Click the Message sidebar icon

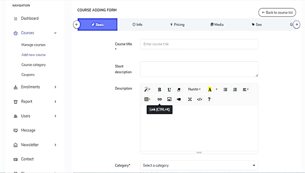click(x=15, y=131)
